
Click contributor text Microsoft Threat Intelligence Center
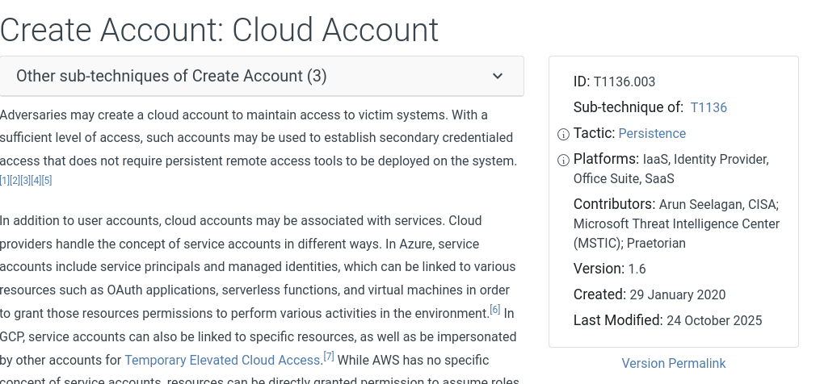(677, 224)
